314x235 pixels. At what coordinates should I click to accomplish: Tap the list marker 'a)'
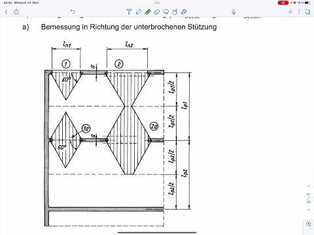coord(26,27)
